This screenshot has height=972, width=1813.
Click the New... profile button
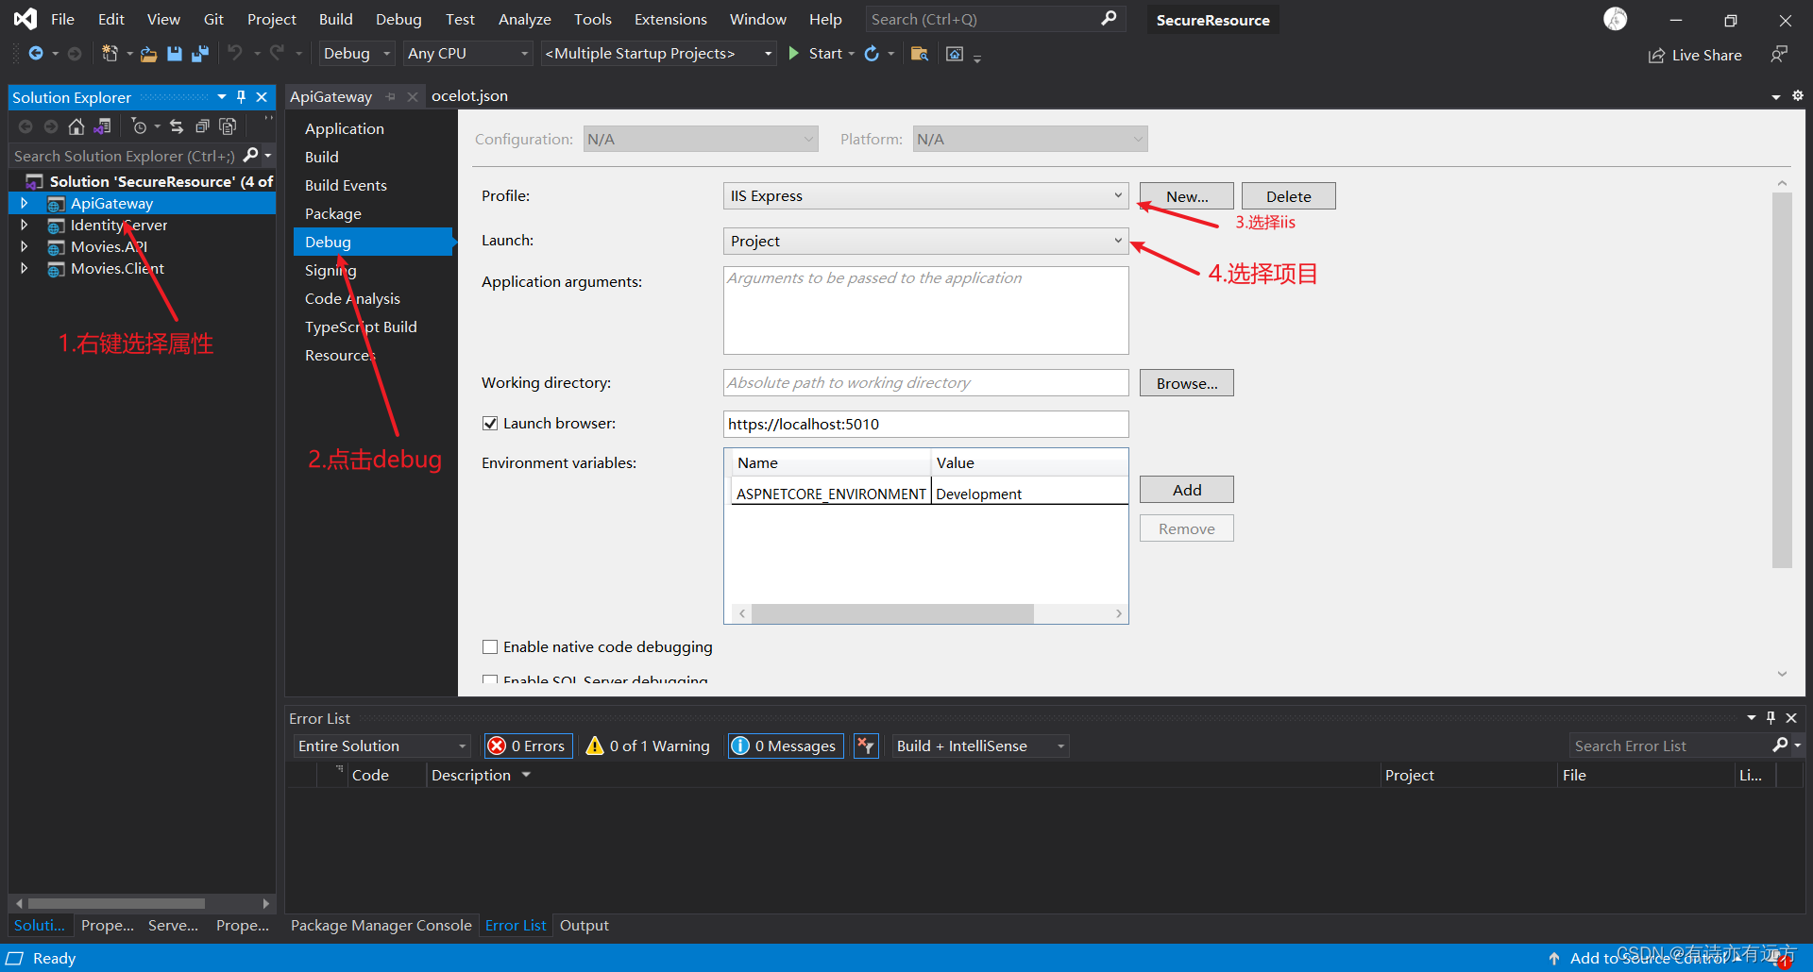(x=1186, y=196)
